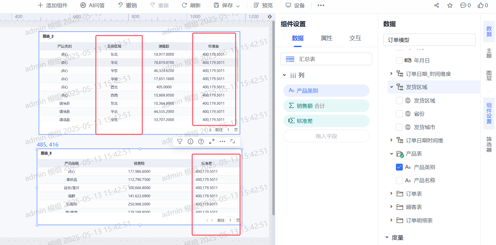
Task: Undo with the 撤销 button
Action: click(127, 6)
